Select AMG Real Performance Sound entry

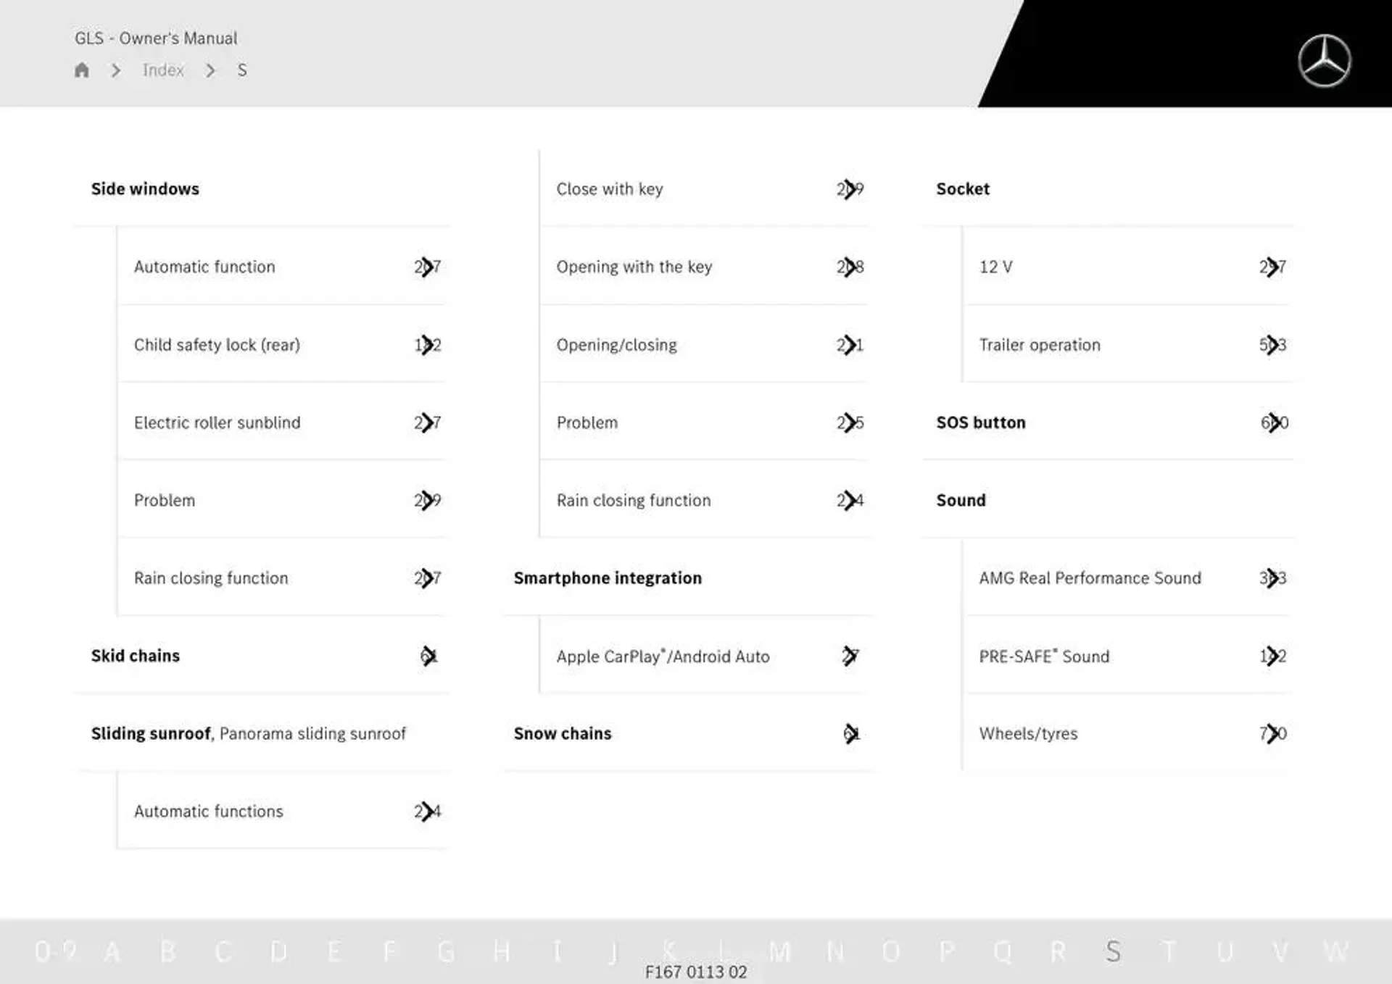point(1088,578)
